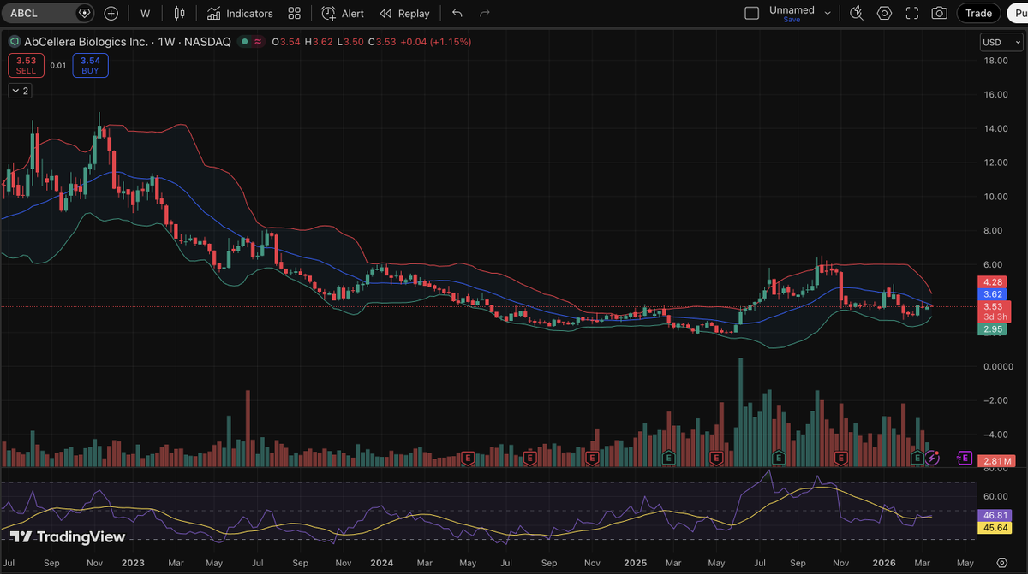Screen dimensions: 1028x574
Task: Click the green market status dot
Action: pyautogui.click(x=245, y=42)
